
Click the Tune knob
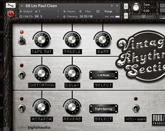(x=136, y=8)
